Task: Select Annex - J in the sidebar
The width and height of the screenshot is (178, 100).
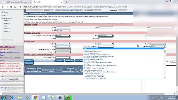Action: click(x=7, y=29)
